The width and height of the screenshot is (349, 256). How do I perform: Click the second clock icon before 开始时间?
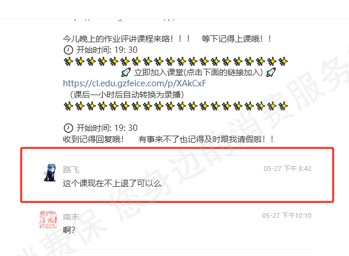(x=68, y=128)
